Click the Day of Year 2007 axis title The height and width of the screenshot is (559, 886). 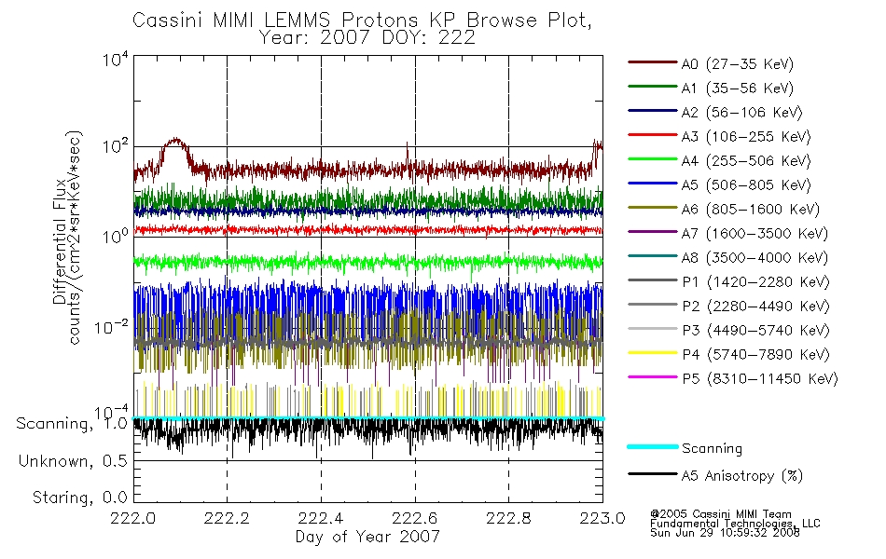click(367, 537)
